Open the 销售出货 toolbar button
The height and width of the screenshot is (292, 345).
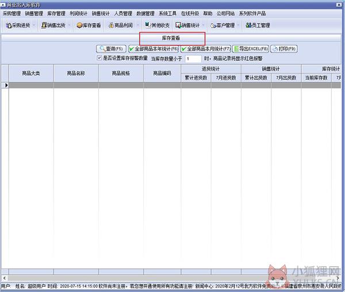(x=53, y=25)
